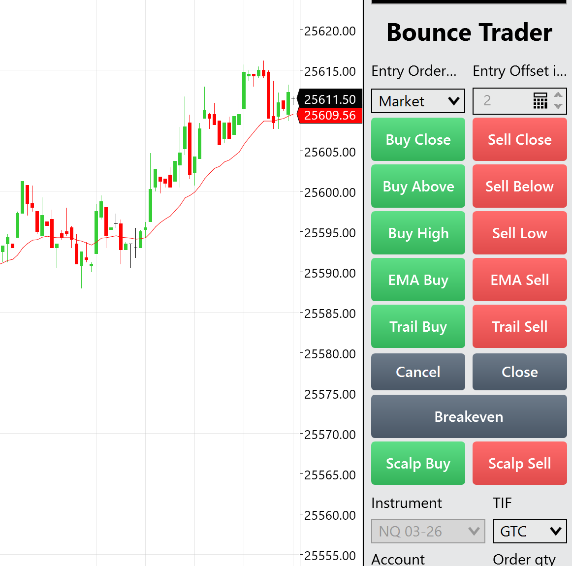Move stop to Breakeven
Screen dimensions: 572x566
pos(469,416)
